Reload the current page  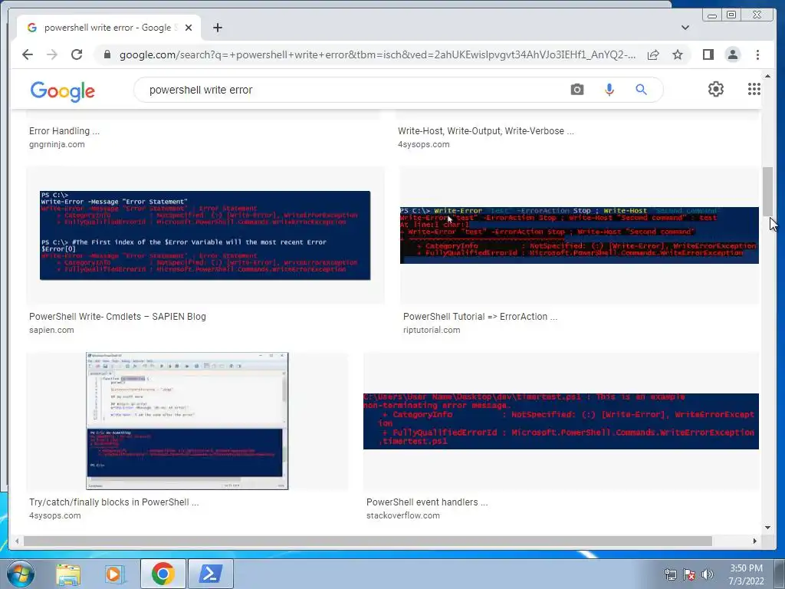[77, 54]
